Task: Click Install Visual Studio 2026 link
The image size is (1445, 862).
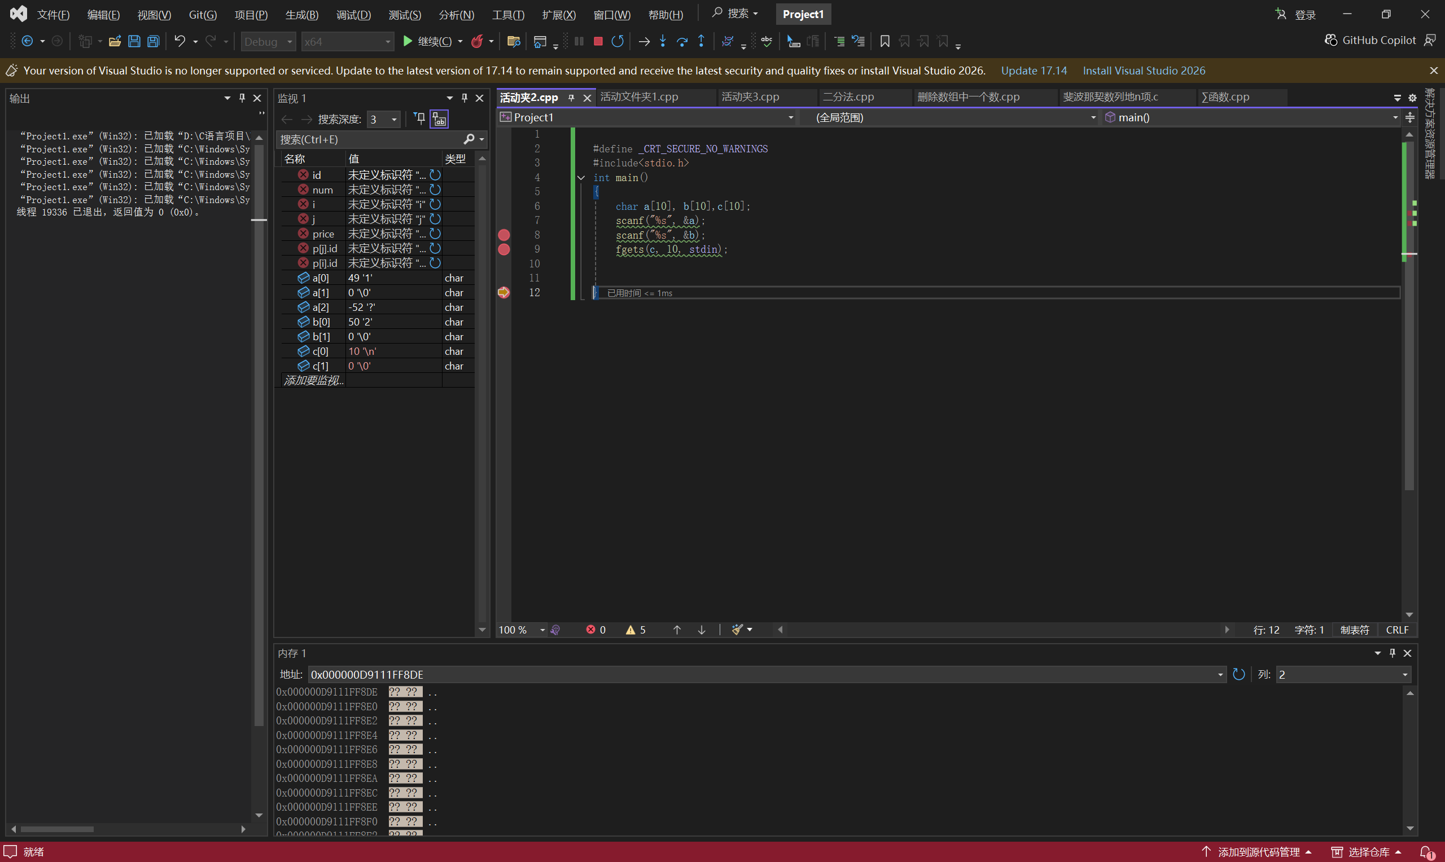Action: 1144,71
